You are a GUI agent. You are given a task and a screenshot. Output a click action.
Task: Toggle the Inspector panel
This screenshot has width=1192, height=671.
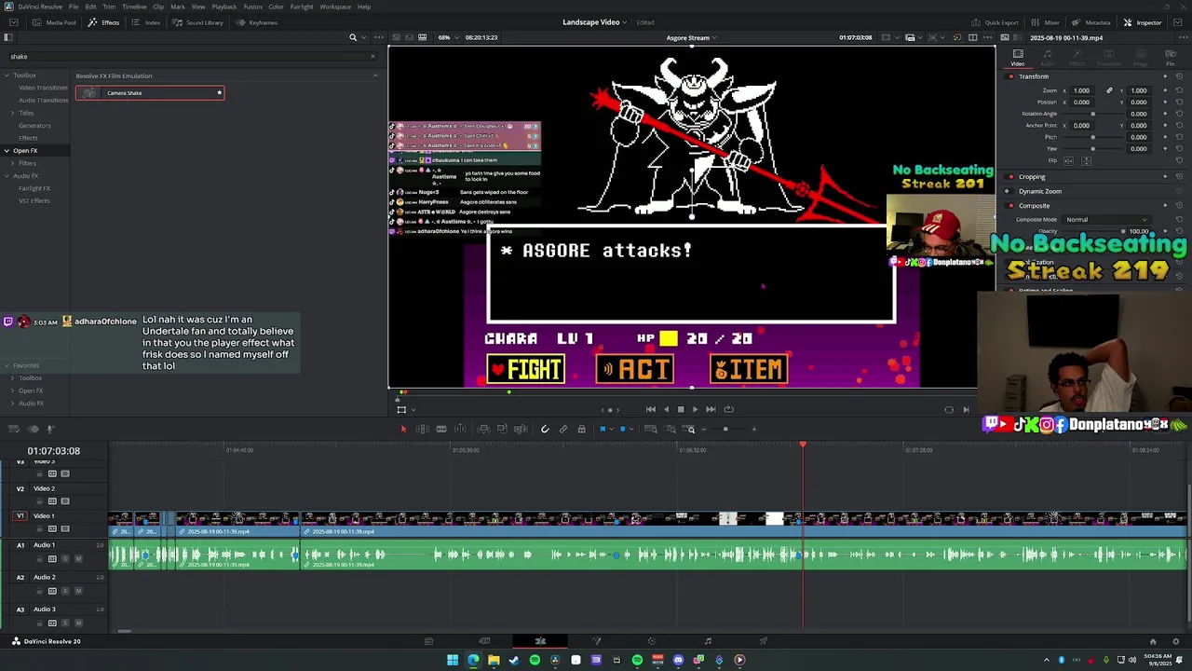coord(1143,22)
